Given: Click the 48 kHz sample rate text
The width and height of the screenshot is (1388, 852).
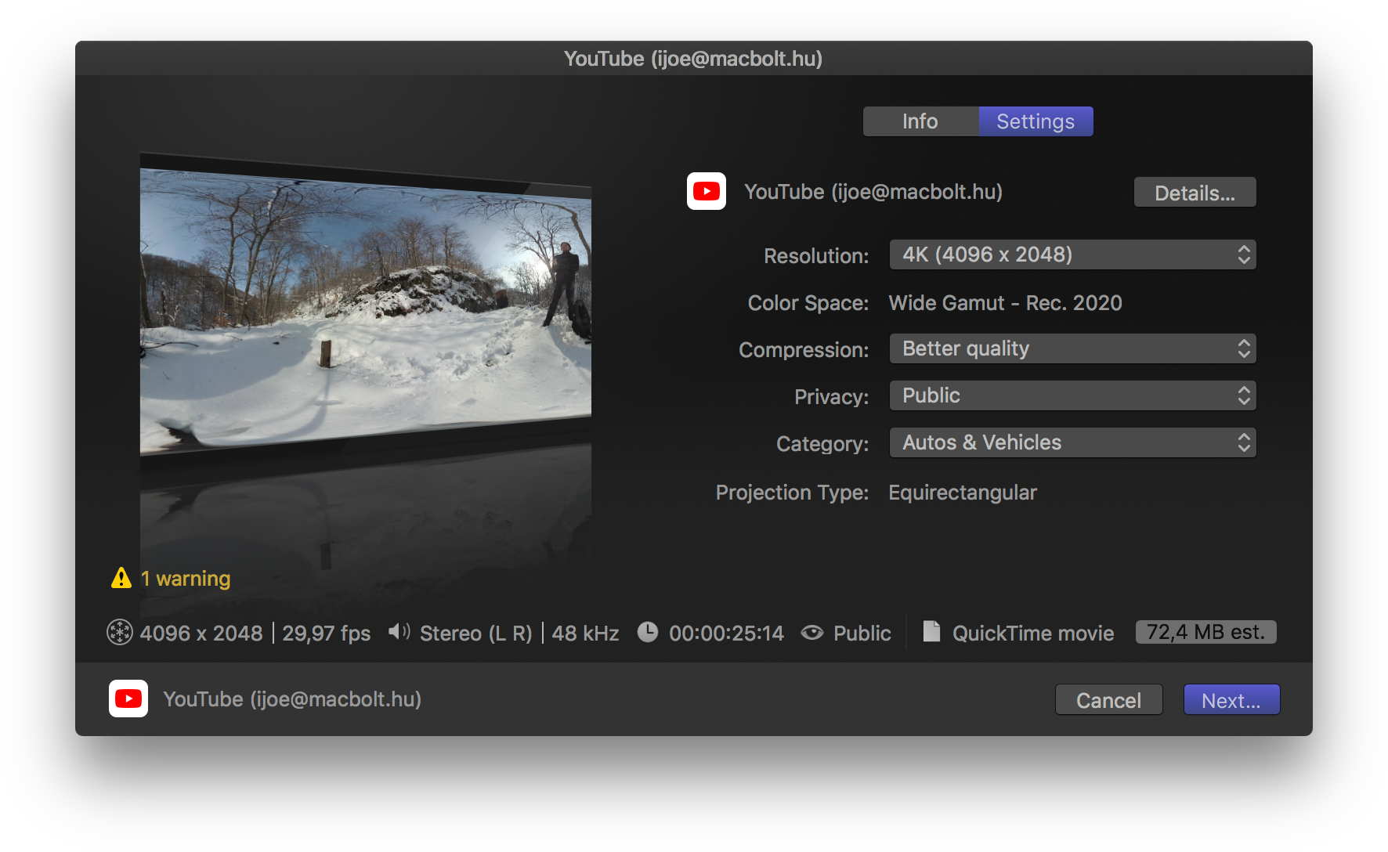Looking at the screenshot, I should click(585, 634).
